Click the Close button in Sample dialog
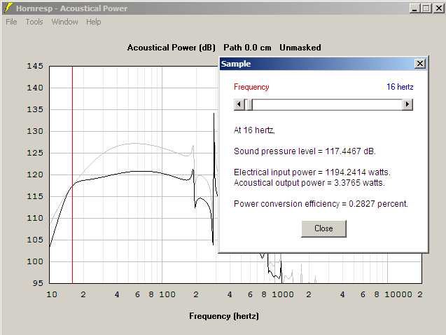 pyautogui.click(x=323, y=228)
